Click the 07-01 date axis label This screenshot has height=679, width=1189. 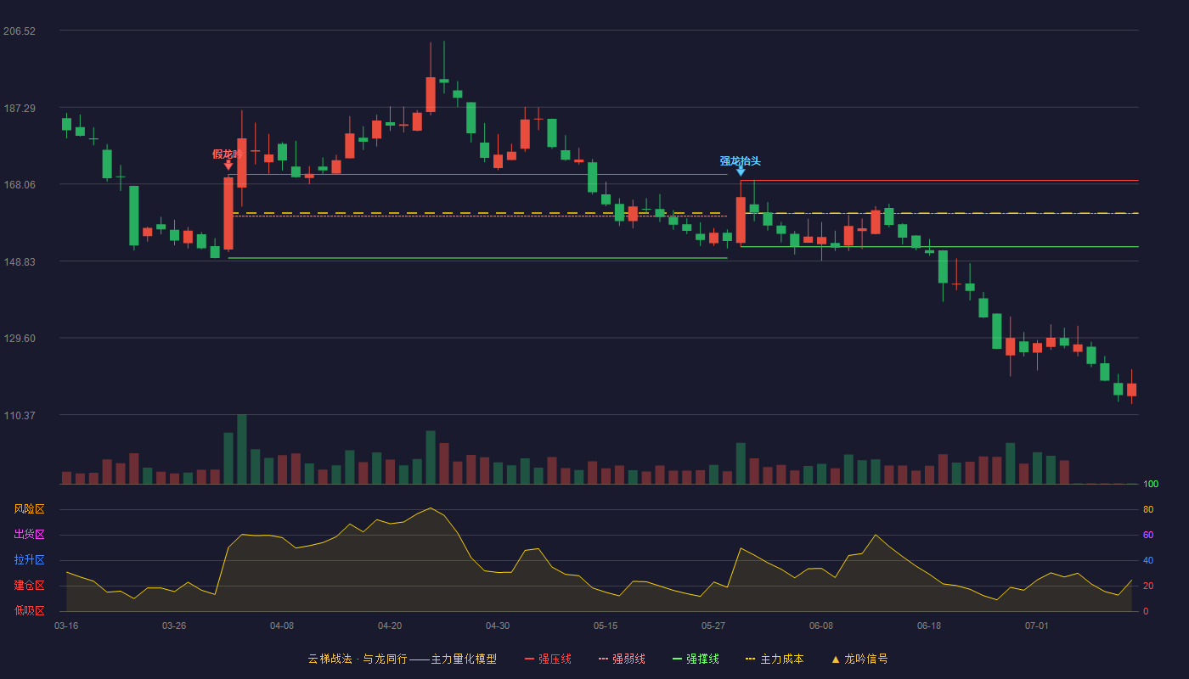(1037, 626)
